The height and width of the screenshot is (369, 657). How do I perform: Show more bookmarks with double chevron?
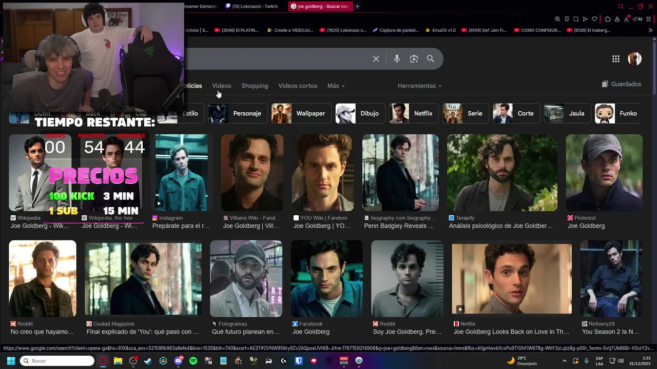[650, 30]
